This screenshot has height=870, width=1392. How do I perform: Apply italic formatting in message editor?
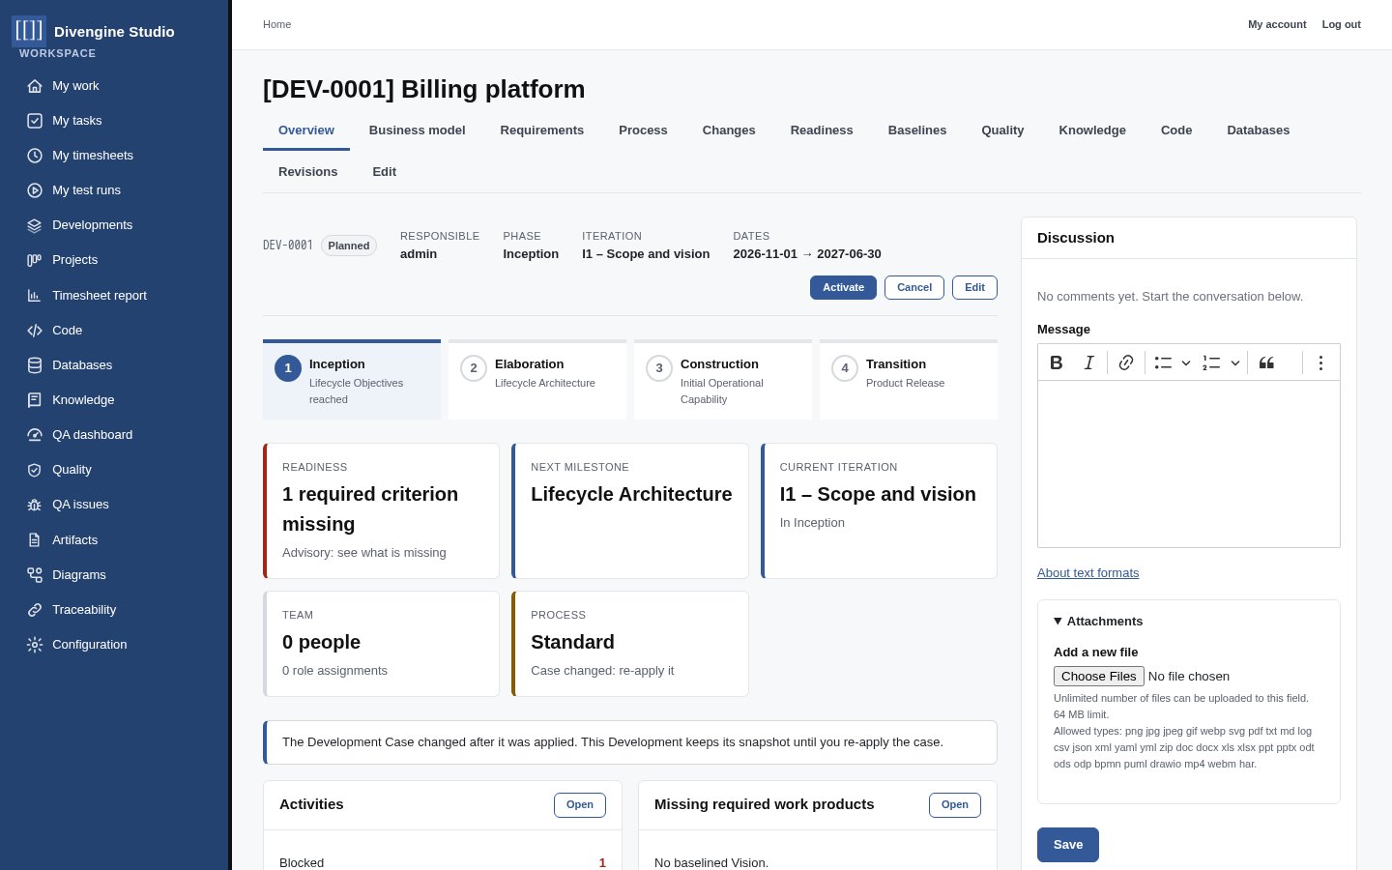coord(1089,362)
